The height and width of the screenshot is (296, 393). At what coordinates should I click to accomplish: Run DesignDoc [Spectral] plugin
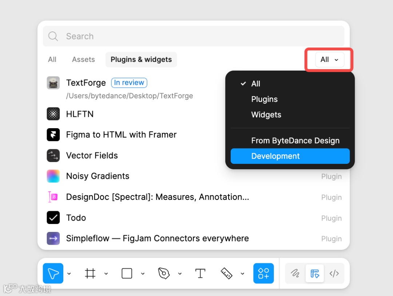click(158, 197)
